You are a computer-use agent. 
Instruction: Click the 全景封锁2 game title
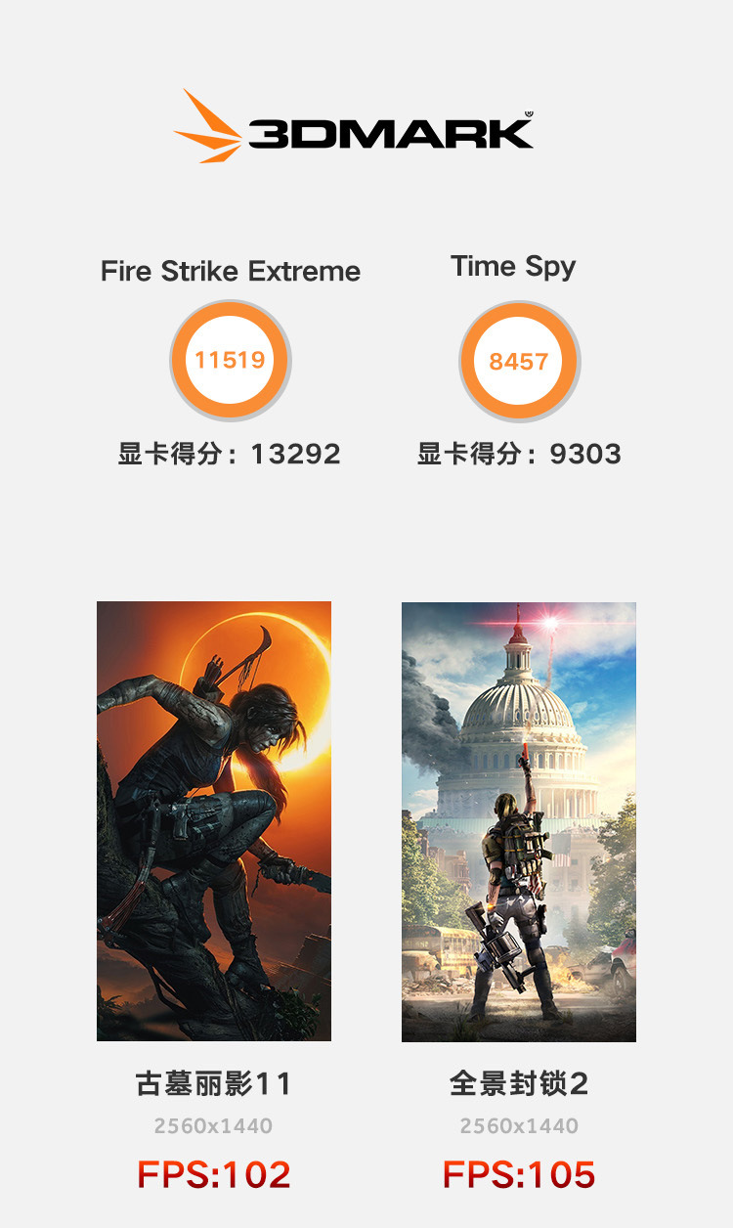(x=519, y=1083)
